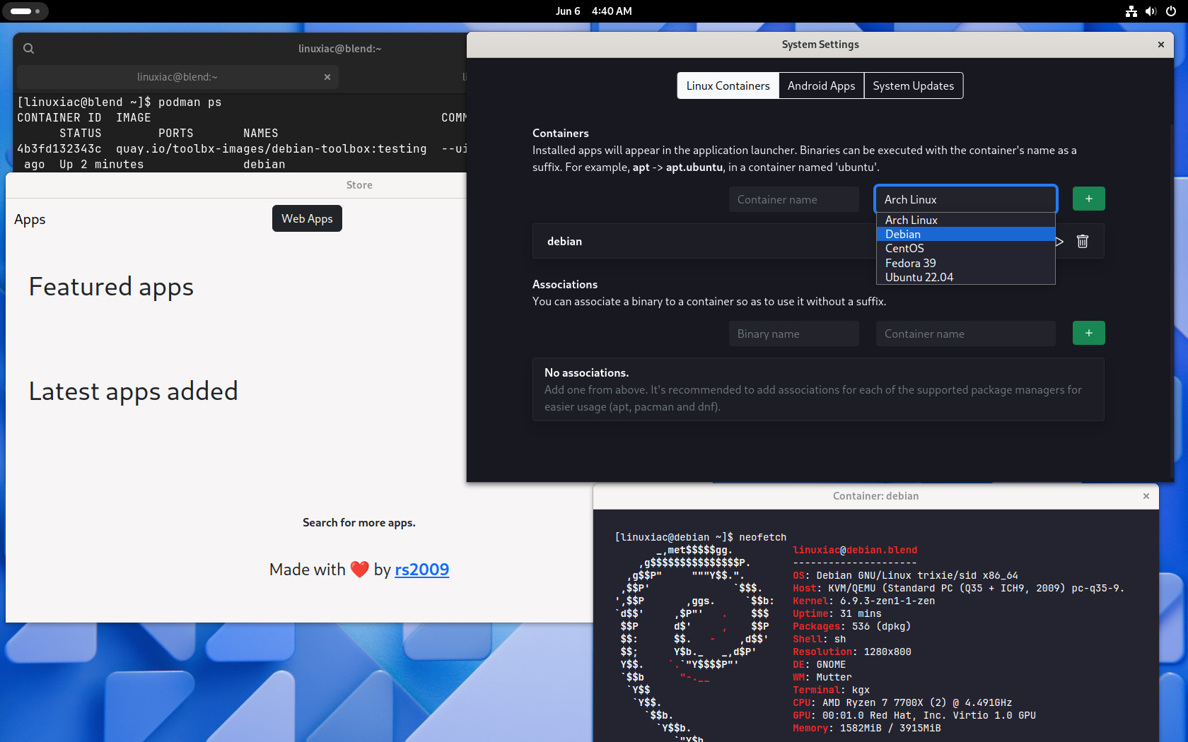This screenshot has width=1188, height=742.
Task: Click the quay.io debian-toolbox image name
Action: (272, 148)
